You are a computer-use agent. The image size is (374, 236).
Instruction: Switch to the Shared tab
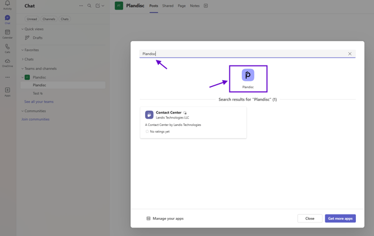168,6
